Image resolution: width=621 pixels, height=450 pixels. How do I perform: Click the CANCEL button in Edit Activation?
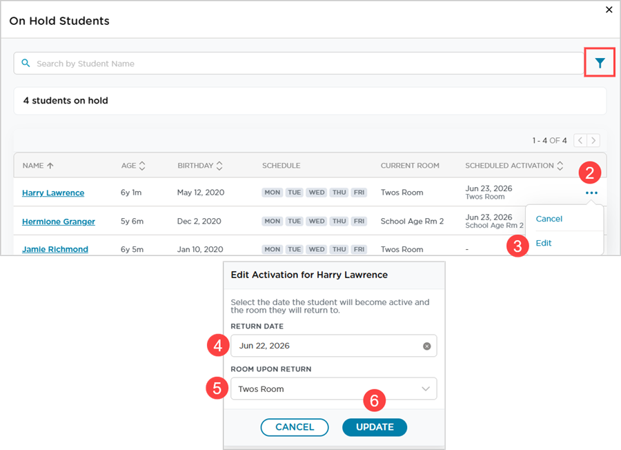(294, 427)
